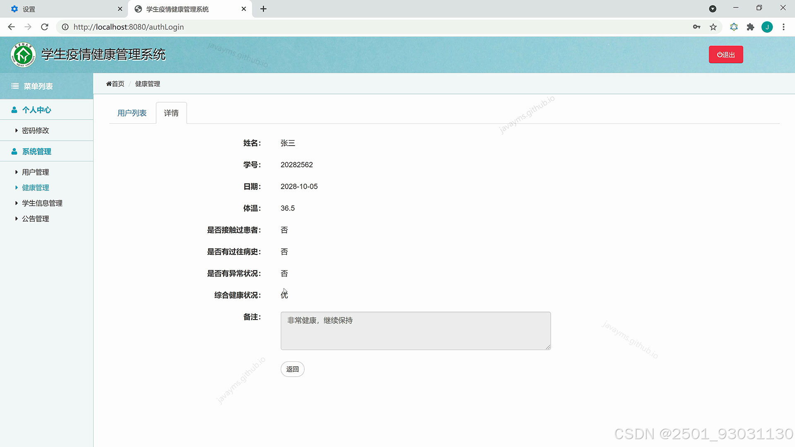Click the temperature value 36.5
Viewport: 795px width, 447px height.
point(287,208)
